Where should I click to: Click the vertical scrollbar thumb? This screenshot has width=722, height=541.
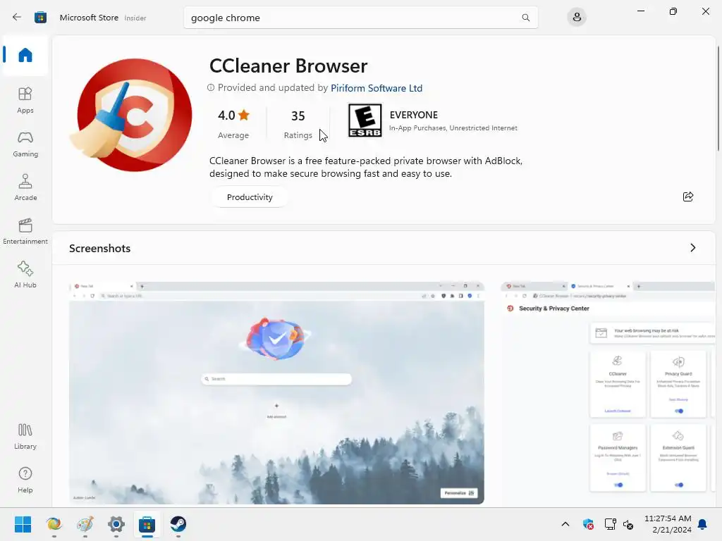[x=718, y=97]
